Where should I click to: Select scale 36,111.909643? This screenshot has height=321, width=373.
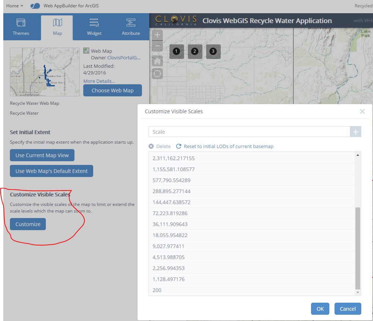252,224
